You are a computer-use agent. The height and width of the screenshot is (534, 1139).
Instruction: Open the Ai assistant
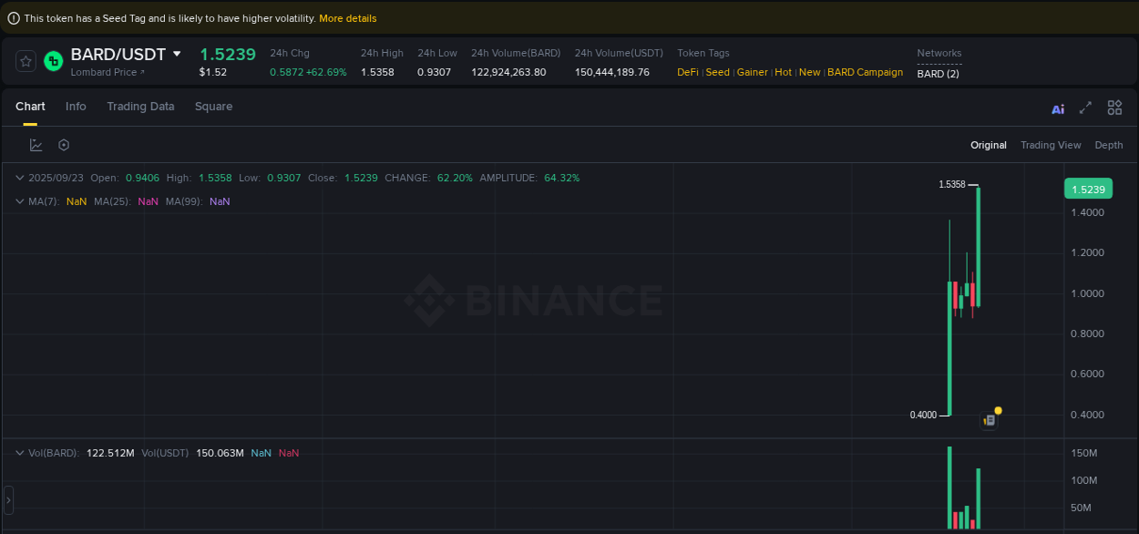[x=1057, y=108]
